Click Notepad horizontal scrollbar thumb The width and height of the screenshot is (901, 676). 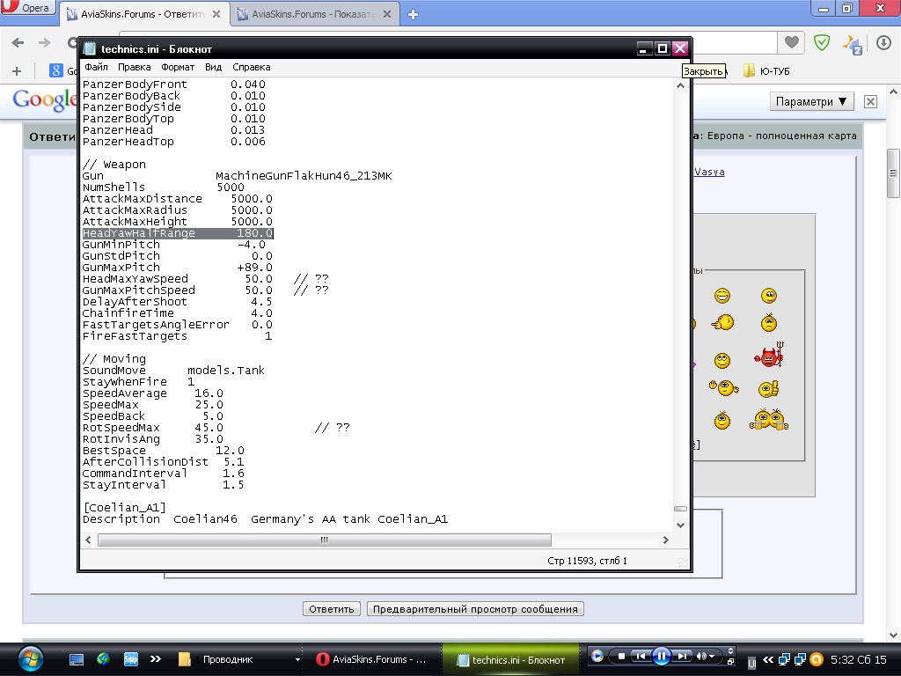point(325,540)
